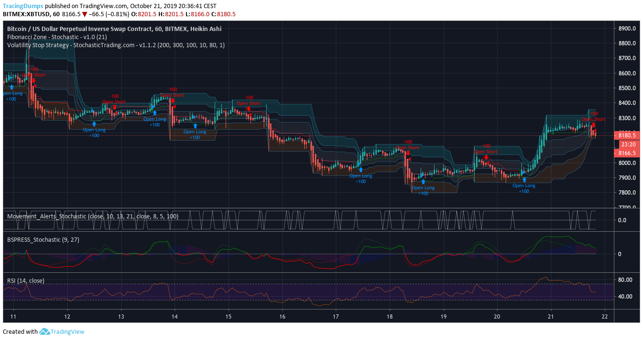Viewport: 643px width, 340px height.
Task: Click the 0.0 Movement Alerts axis label
Action: [x=622, y=220]
